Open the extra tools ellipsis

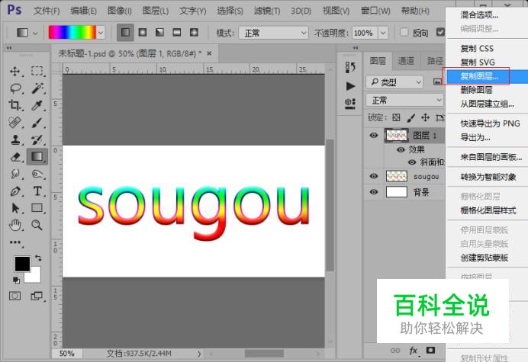pos(15,242)
